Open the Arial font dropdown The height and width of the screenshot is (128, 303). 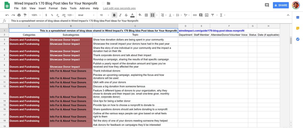[86, 15]
